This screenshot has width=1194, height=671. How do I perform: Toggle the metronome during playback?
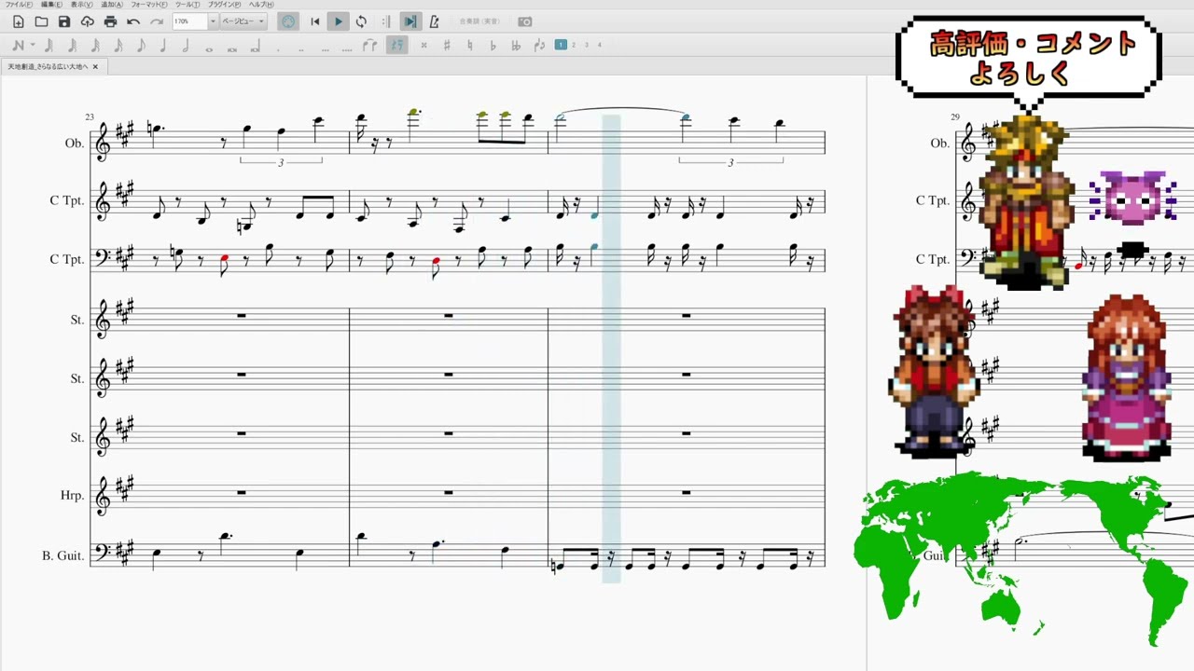point(434,21)
